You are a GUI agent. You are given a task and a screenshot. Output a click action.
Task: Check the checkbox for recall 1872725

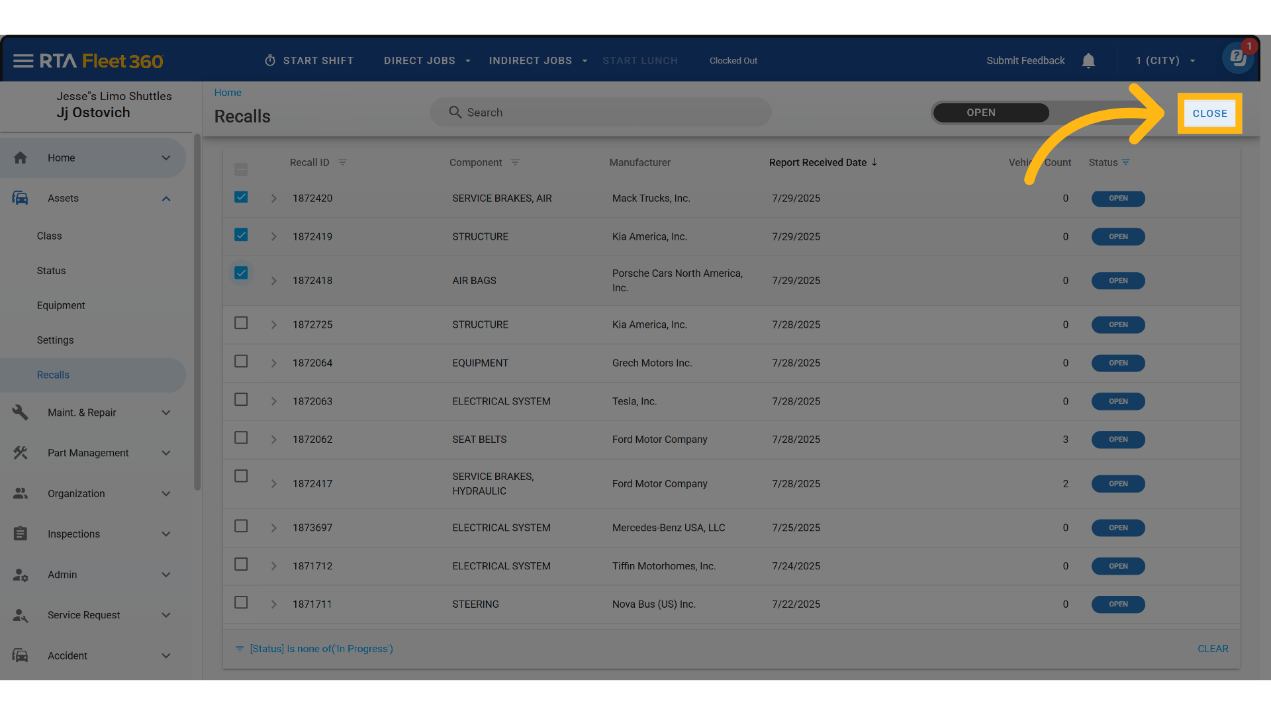(x=241, y=323)
